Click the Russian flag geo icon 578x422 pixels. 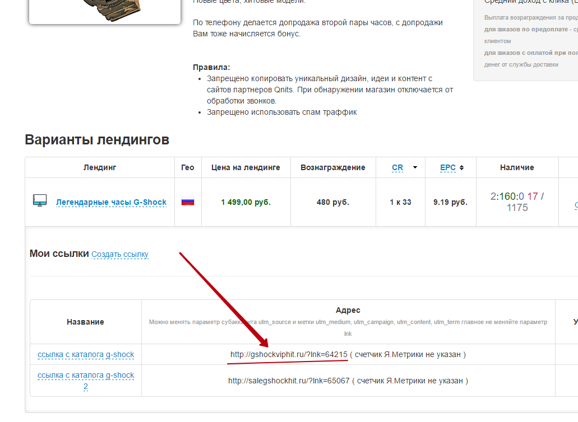tap(188, 202)
